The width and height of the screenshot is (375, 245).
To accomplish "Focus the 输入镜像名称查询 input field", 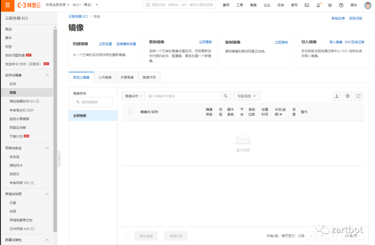I will 183,96.
